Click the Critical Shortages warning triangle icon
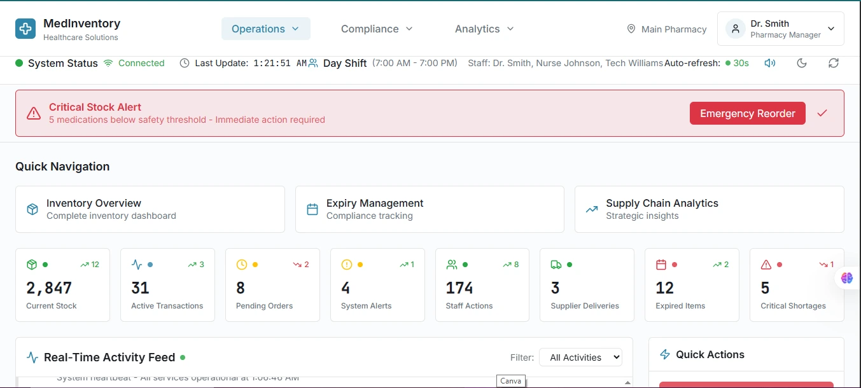This screenshot has height=388, width=861. tap(766, 265)
